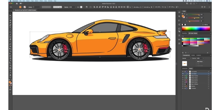Click the Porsche 911.ai document tab
This screenshot has width=220, height=110.
point(25,10)
